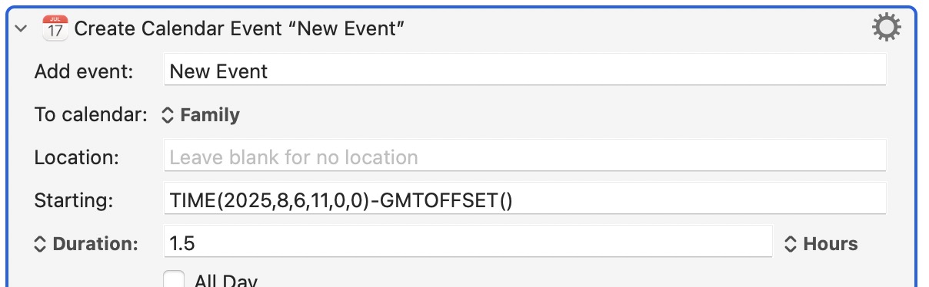Change the Hours unit popup
Viewport: 929px width, 287px height.
coord(821,244)
